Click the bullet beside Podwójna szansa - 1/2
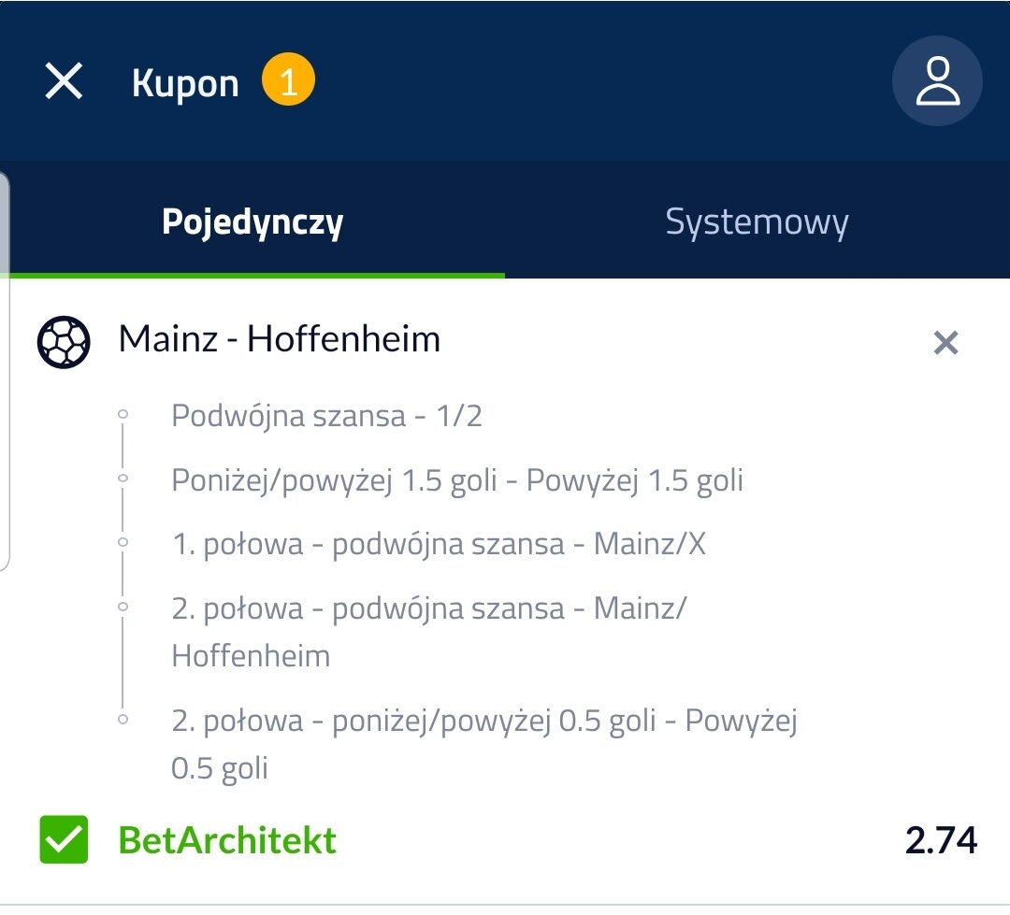 (123, 414)
